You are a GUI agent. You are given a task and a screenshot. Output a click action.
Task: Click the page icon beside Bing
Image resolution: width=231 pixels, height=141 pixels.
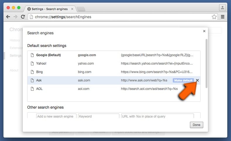(x=32, y=72)
